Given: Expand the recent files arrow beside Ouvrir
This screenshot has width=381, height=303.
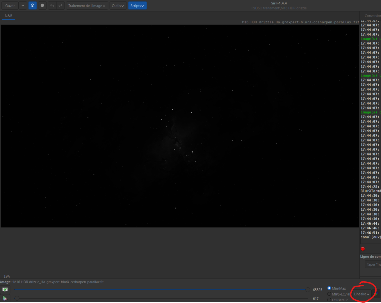Looking at the screenshot, I should (x=23, y=6).
